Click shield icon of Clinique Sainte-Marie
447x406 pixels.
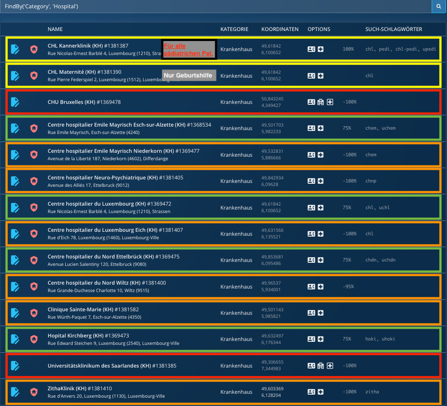(x=34, y=313)
